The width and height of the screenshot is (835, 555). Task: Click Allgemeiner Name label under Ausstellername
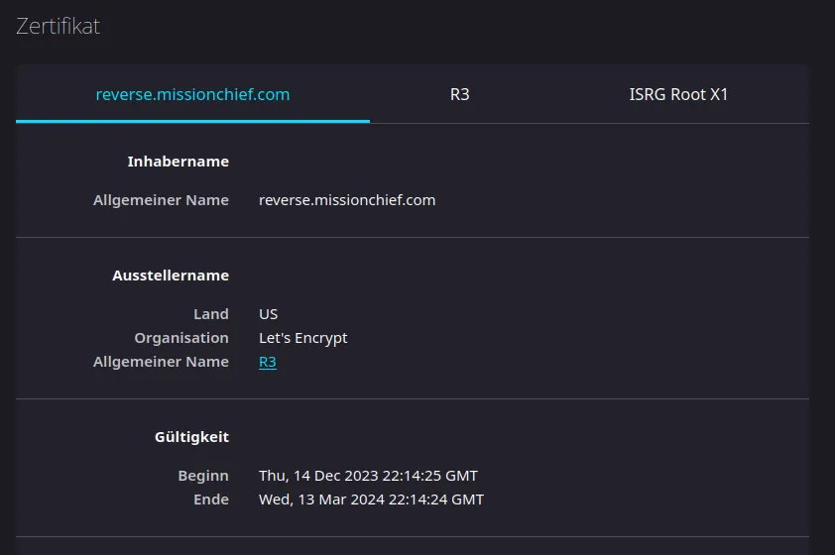point(161,362)
